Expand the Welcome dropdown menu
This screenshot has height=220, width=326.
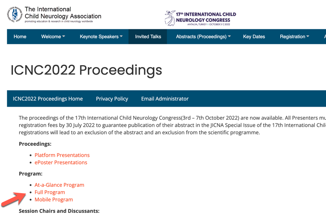(x=53, y=37)
